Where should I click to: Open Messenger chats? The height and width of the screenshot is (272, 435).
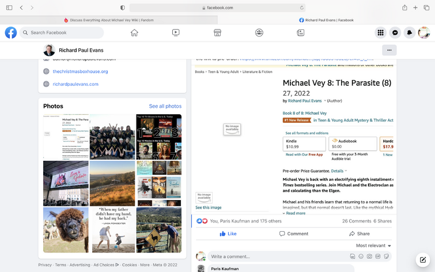click(395, 33)
